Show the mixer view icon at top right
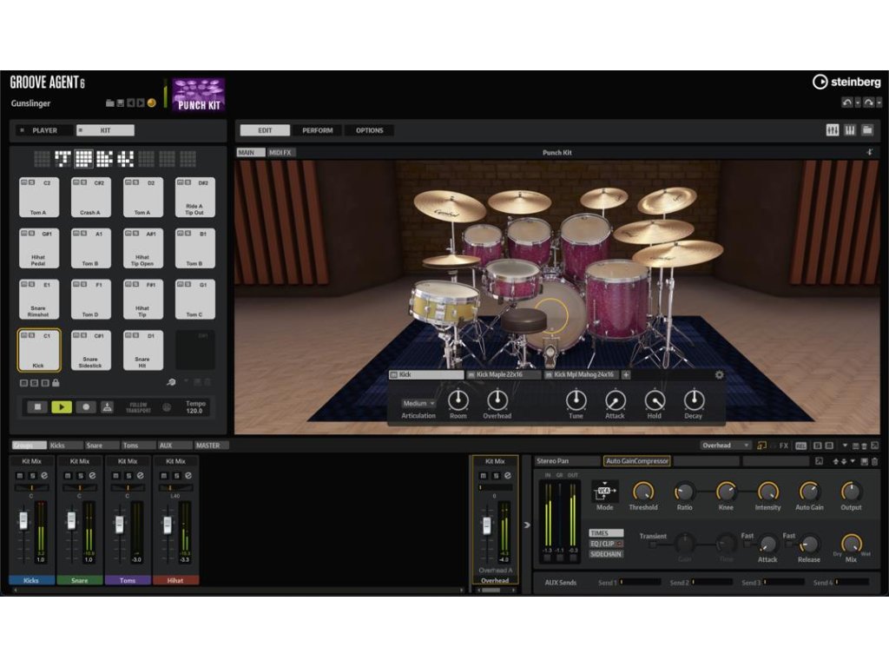 (832, 130)
